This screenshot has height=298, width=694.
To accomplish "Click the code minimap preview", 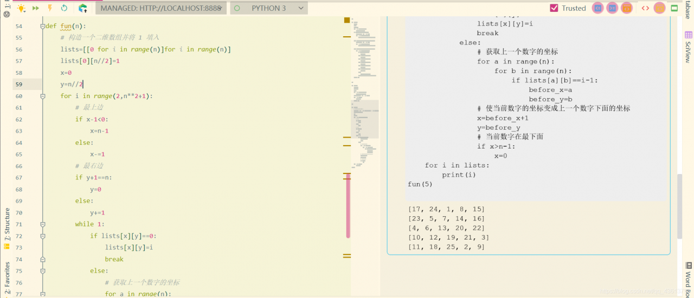I will point(364,92).
